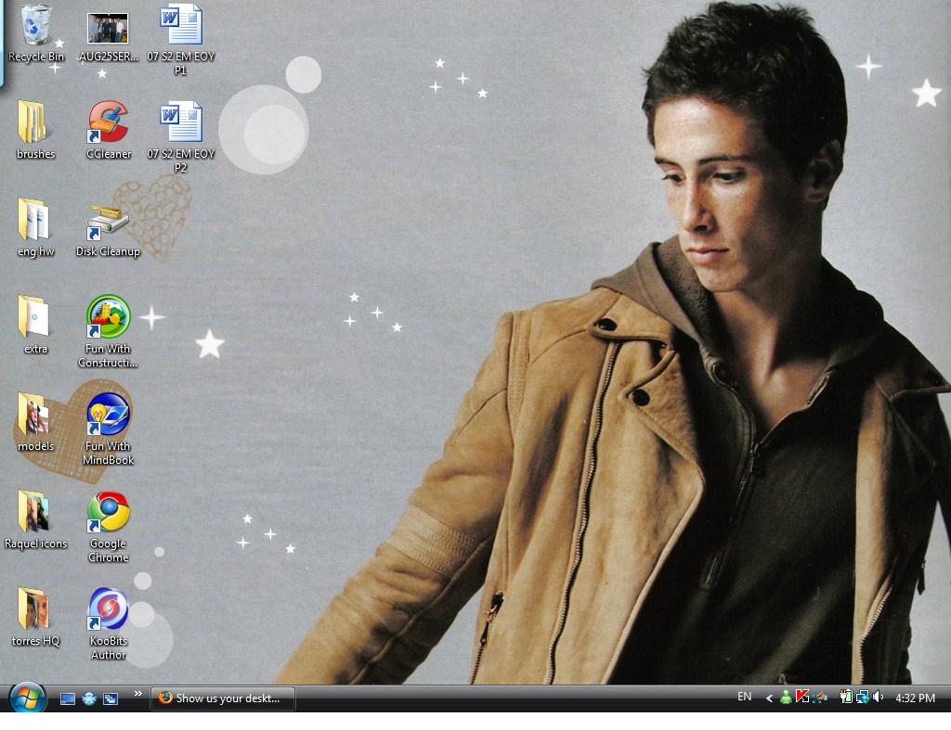Click the 4:32 PM system clock
The image size is (951, 730).
(915, 698)
